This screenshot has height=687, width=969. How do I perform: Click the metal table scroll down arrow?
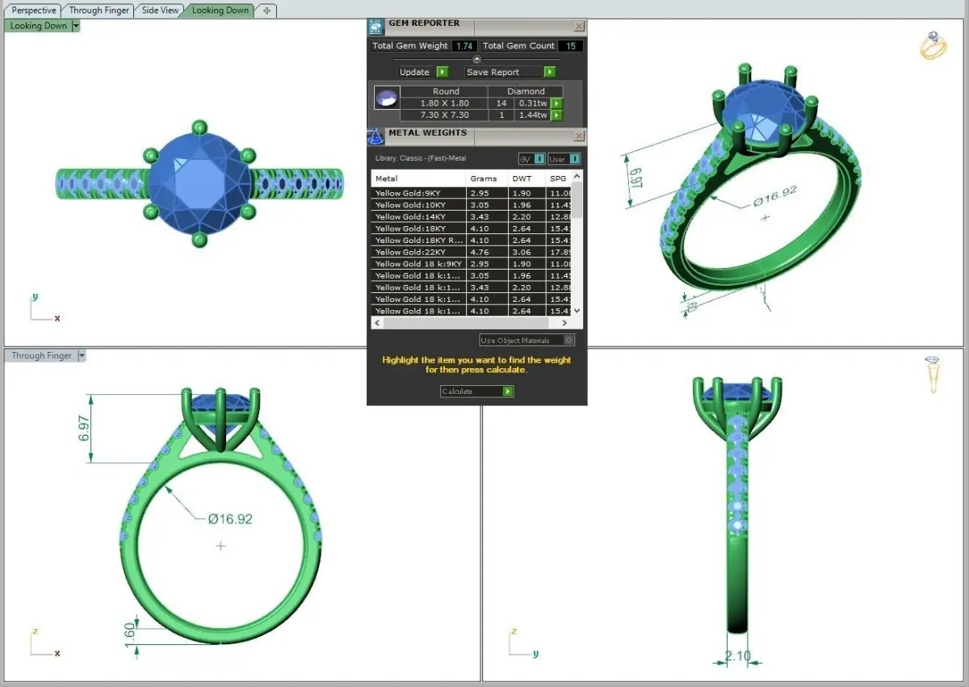click(577, 311)
